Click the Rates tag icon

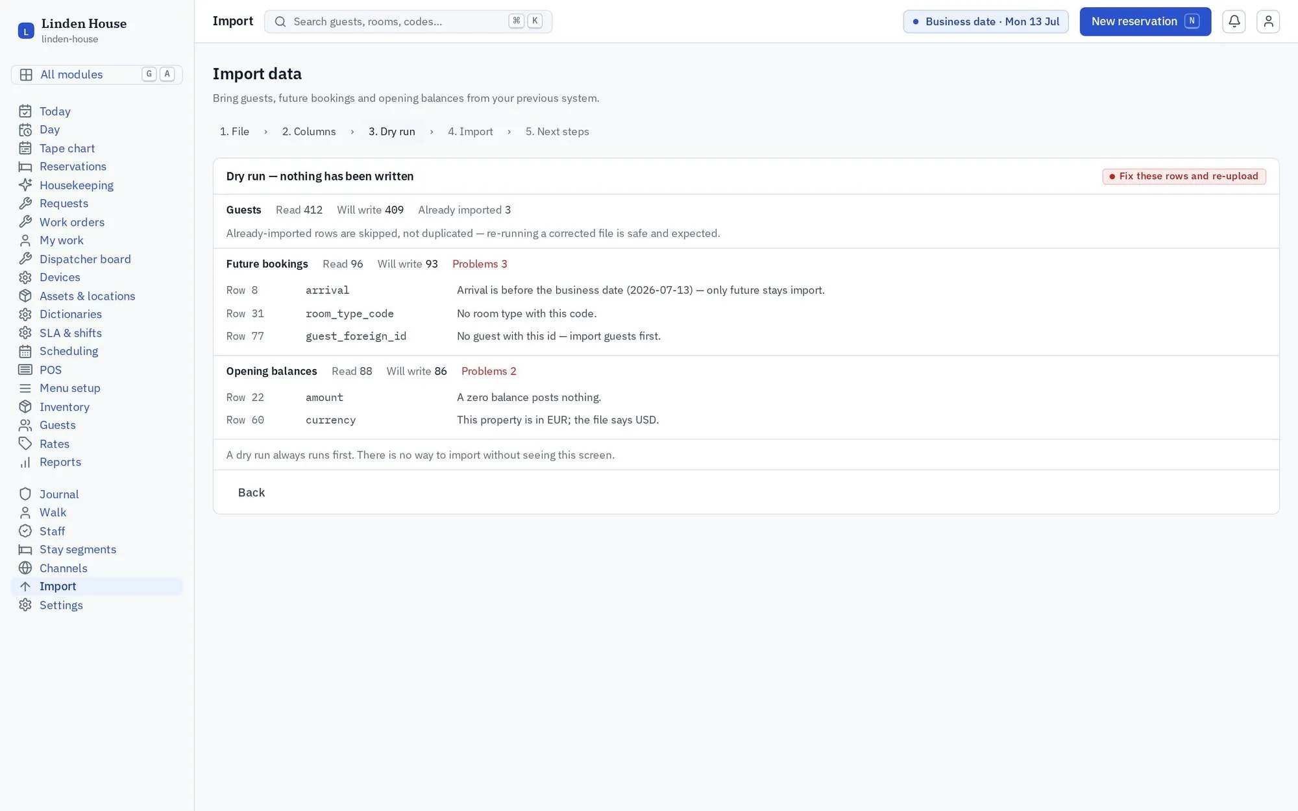coord(25,444)
